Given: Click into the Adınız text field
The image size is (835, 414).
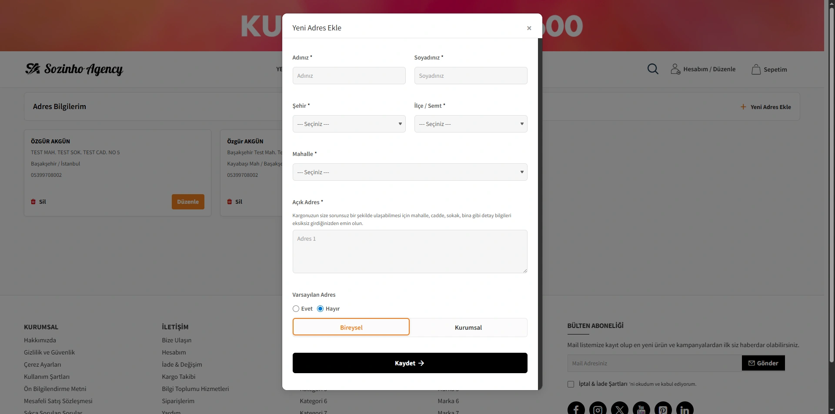Looking at the screenshot, I should point(349,76).
